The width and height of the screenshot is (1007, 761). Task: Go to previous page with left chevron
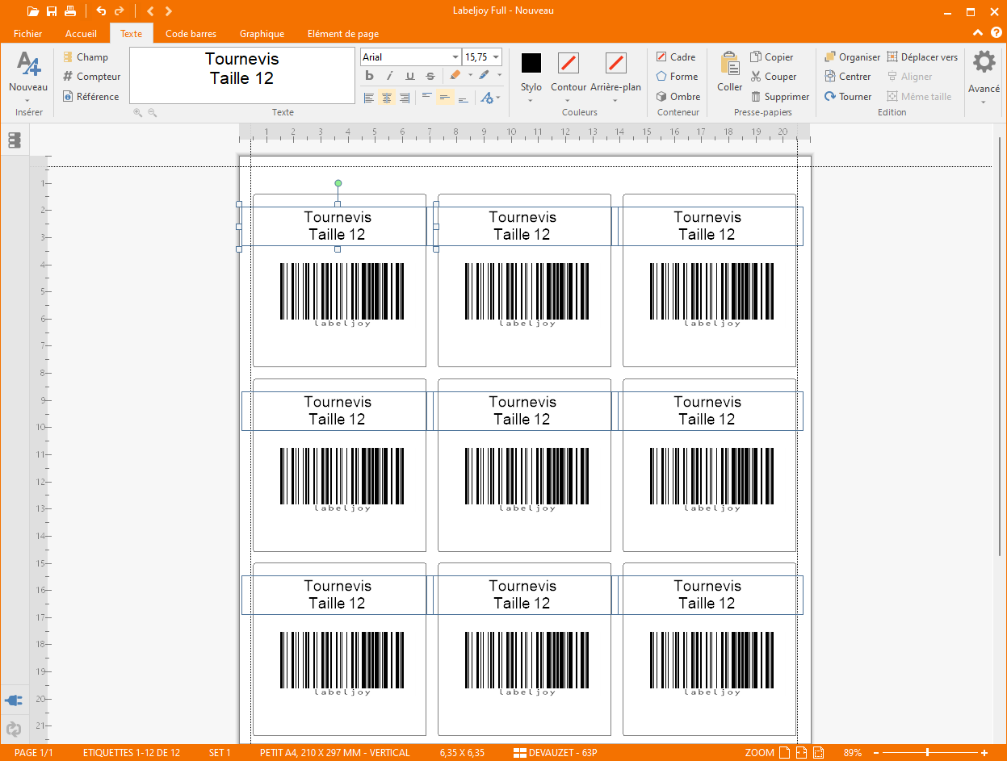[x=150, y=11]
